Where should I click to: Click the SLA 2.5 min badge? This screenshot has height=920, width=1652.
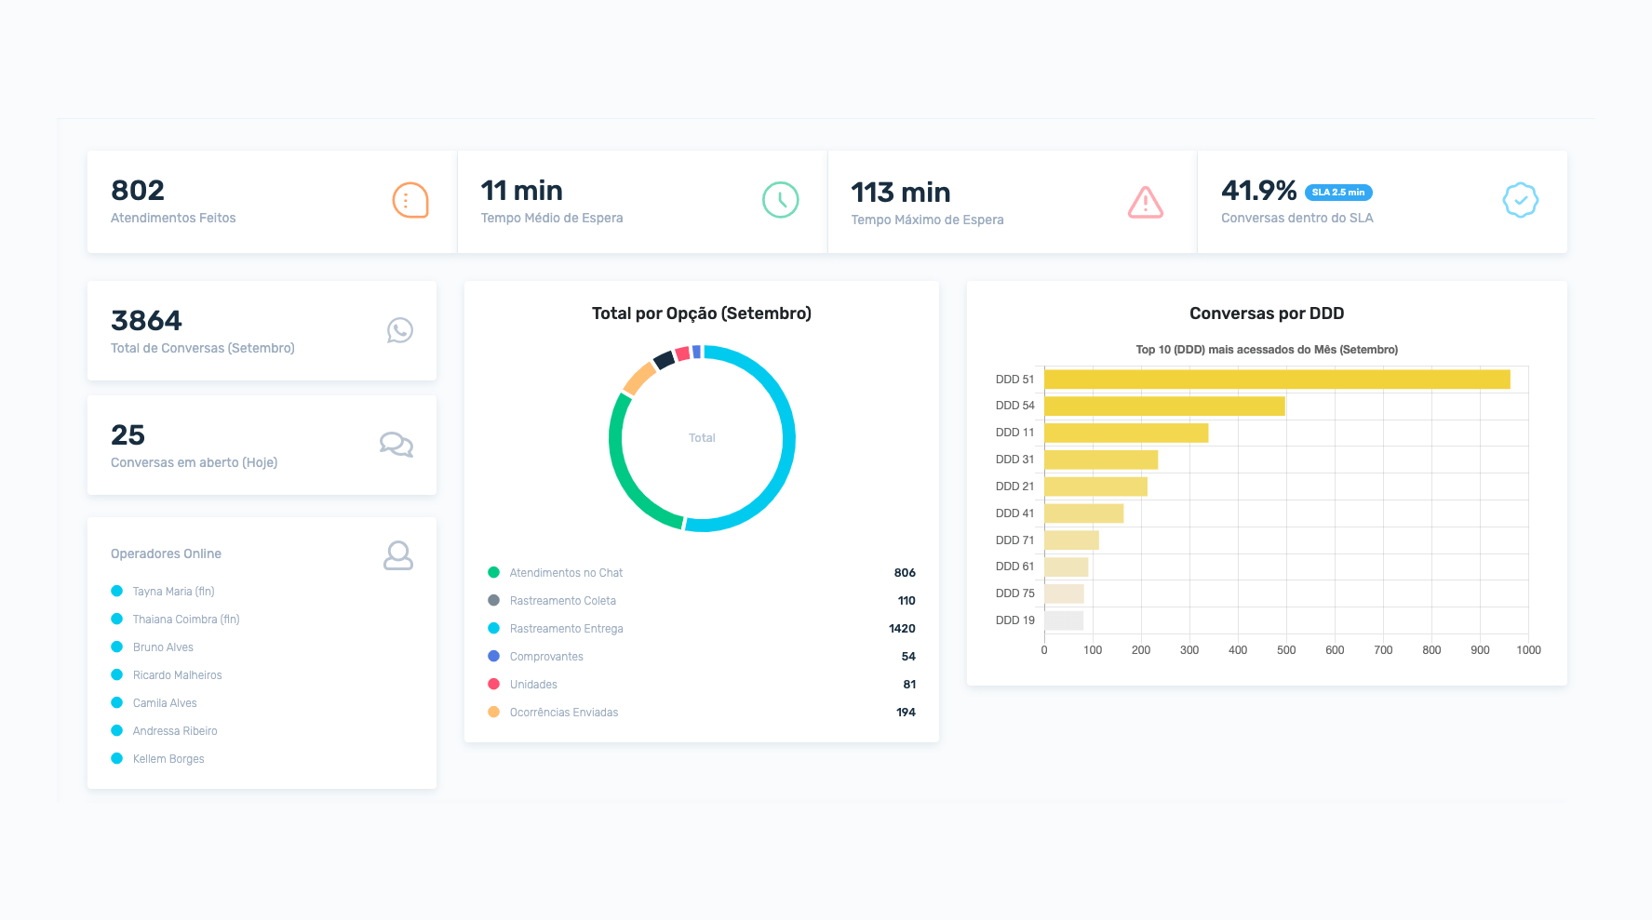(x=1337, y=193)
